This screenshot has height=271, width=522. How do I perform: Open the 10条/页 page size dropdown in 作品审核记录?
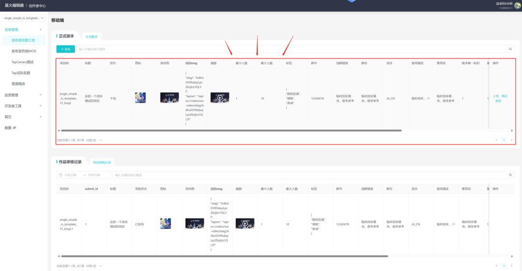pyautogui.click(x=94, y=266)
